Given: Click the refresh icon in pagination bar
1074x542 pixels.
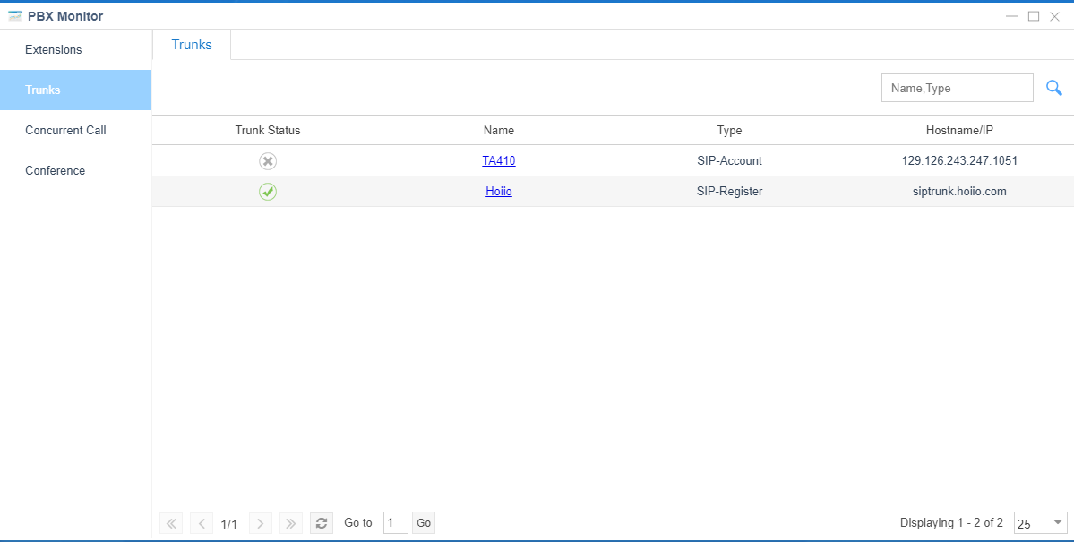Looking at the screenshot, I should [x=322, y=523].
